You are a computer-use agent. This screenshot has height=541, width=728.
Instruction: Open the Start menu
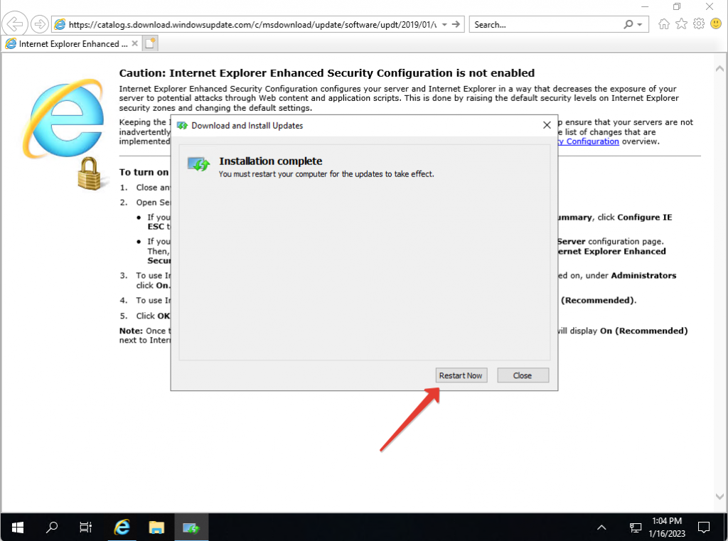tap(17, 527)
